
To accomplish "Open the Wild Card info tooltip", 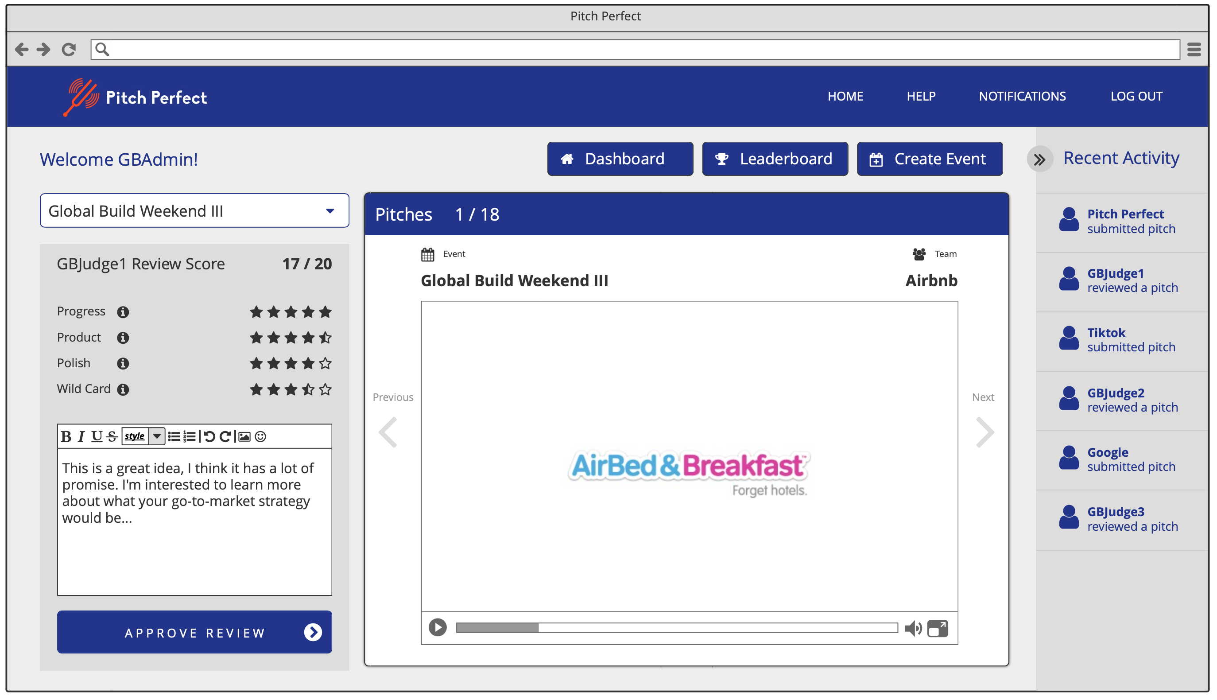I will 124,389.
